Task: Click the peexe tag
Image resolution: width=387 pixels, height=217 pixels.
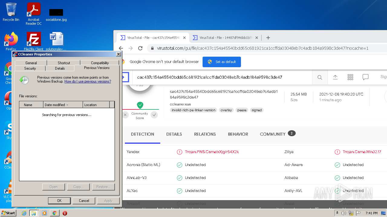Action: coord(242,110)
